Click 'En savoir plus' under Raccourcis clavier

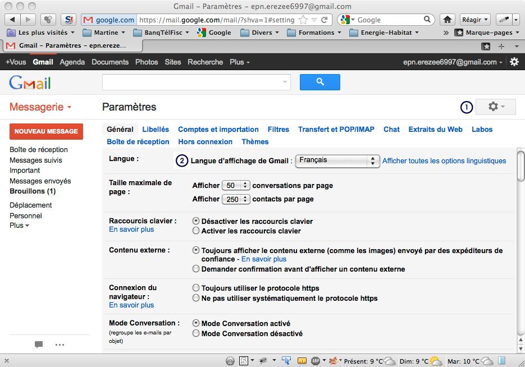[x=131, y=230]
